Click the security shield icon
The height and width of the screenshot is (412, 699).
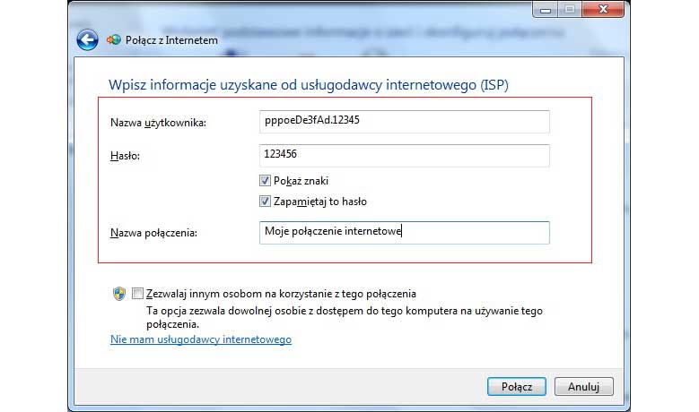point(118,294)
